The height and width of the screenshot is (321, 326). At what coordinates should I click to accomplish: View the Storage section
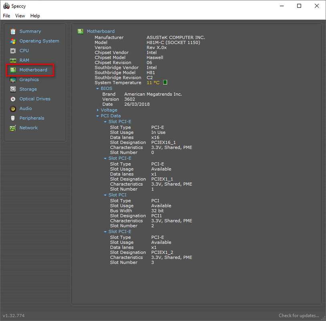[28, 89]
